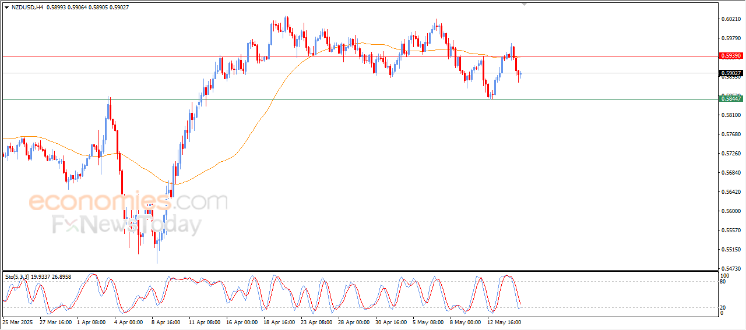Select the red 0.59390 resistance price label
The height and width of the screenshot is (330, 746).
[731, 56]
